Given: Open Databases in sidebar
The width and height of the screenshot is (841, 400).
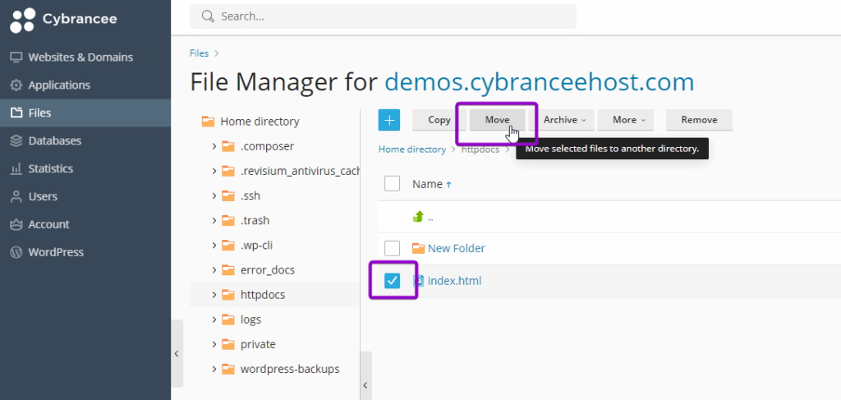Looking at the screenshot, I should pos(85,141).
